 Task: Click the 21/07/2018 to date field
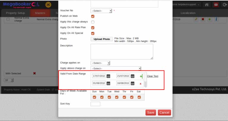(x=123, y=76)
